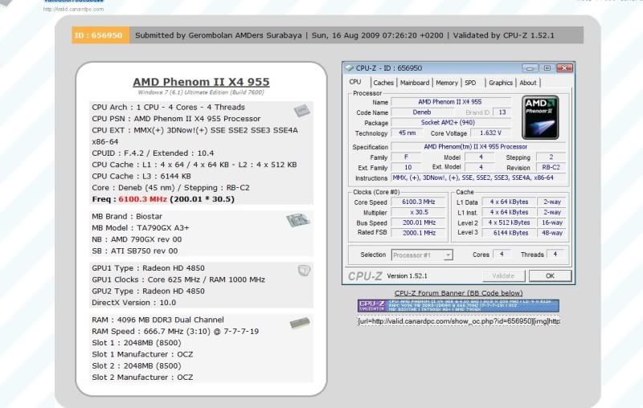The image size is (643, 408).
Task: Switch to the Caches tab
Action: pyautogui.click(x=383, y=83)
